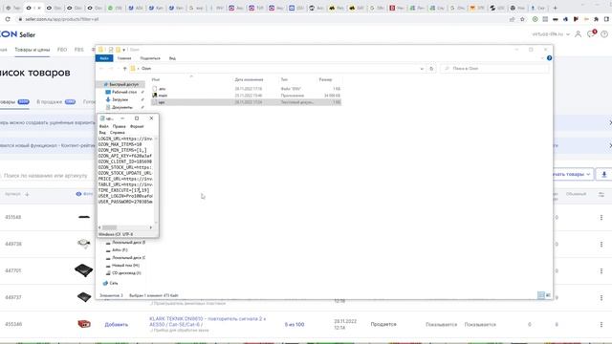Sort files by Дата изменения column
This screenshot has width=612, height=344.
(249, 79)
